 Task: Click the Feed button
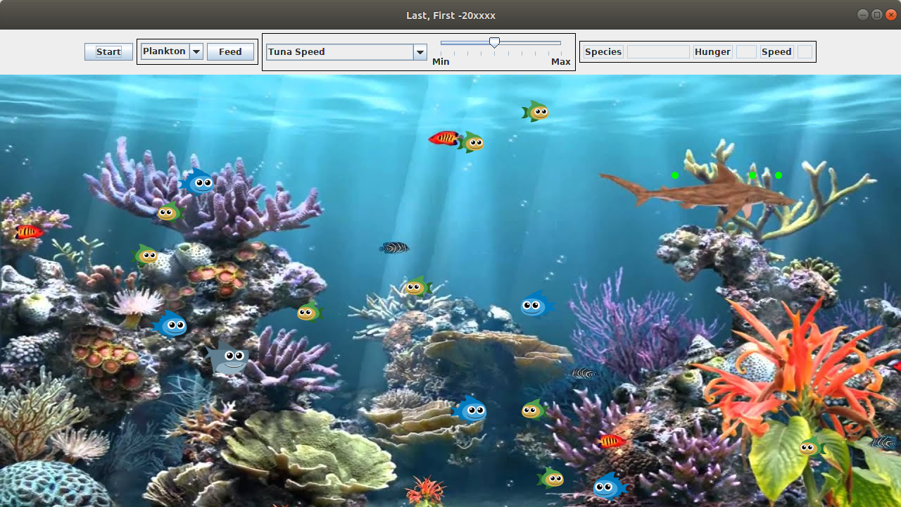point(230,52)
